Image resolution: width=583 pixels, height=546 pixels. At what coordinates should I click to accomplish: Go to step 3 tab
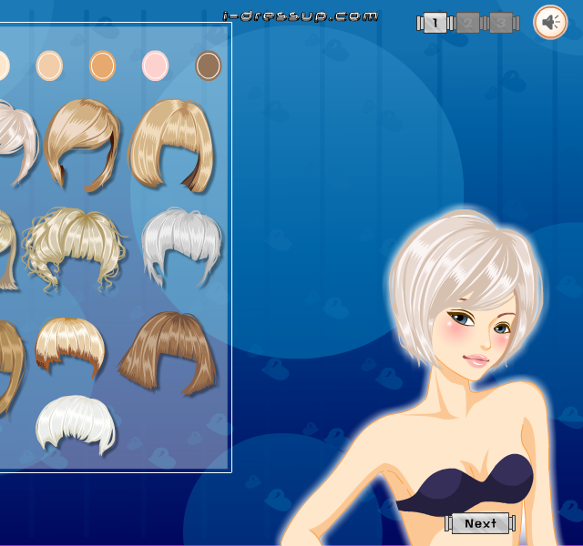(501, 23)
